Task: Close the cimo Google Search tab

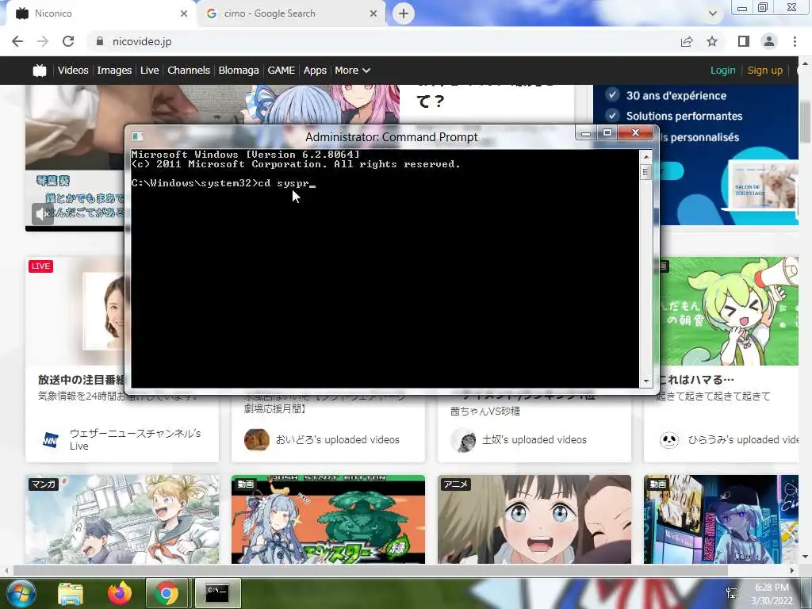Action: click(373, 13)
